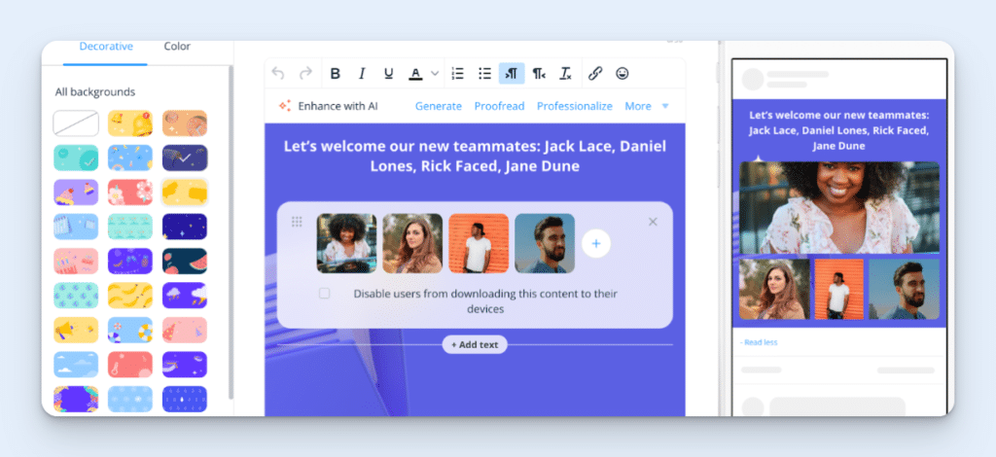996x457 pixels.
Task: Insert a bulleted list
Action: point(484,74)
